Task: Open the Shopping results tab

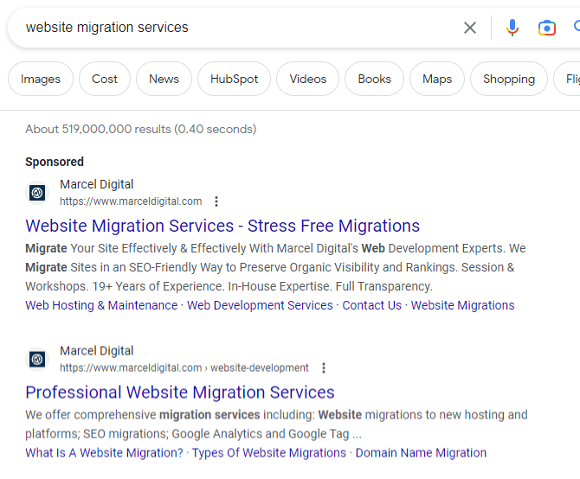Action: pos(508,79)
